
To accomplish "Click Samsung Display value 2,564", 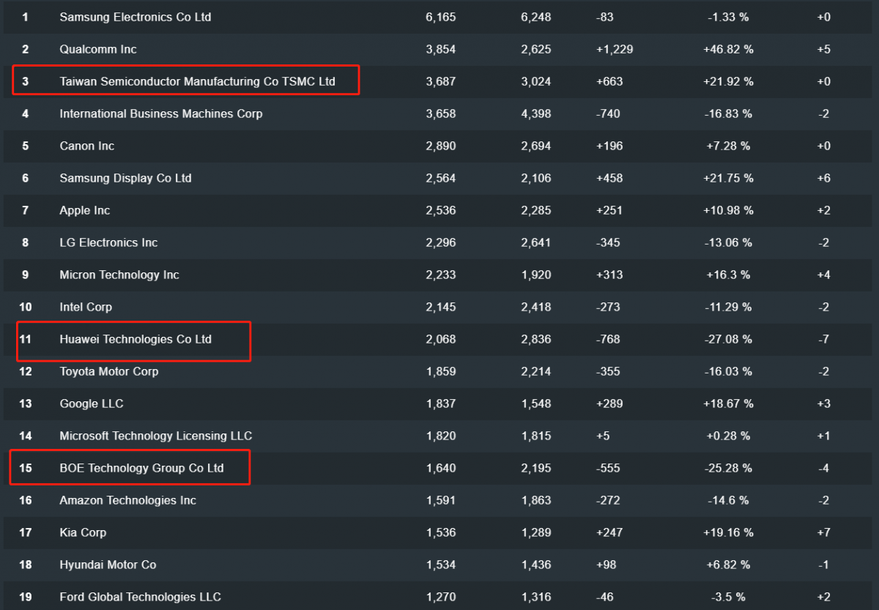I will tap(440, 178).
